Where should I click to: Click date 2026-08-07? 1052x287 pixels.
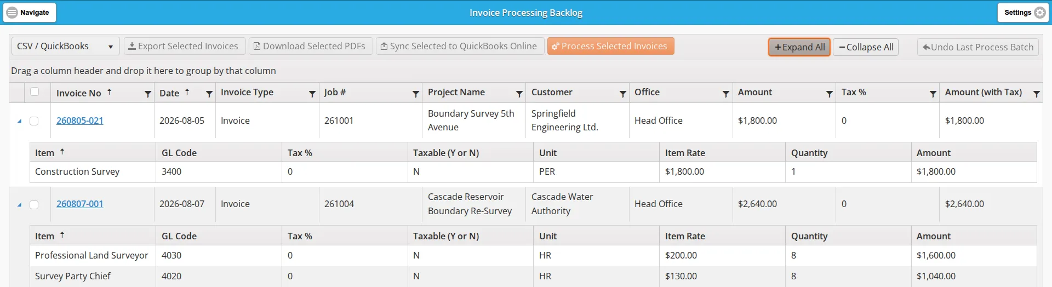click(x=182, y=204)
